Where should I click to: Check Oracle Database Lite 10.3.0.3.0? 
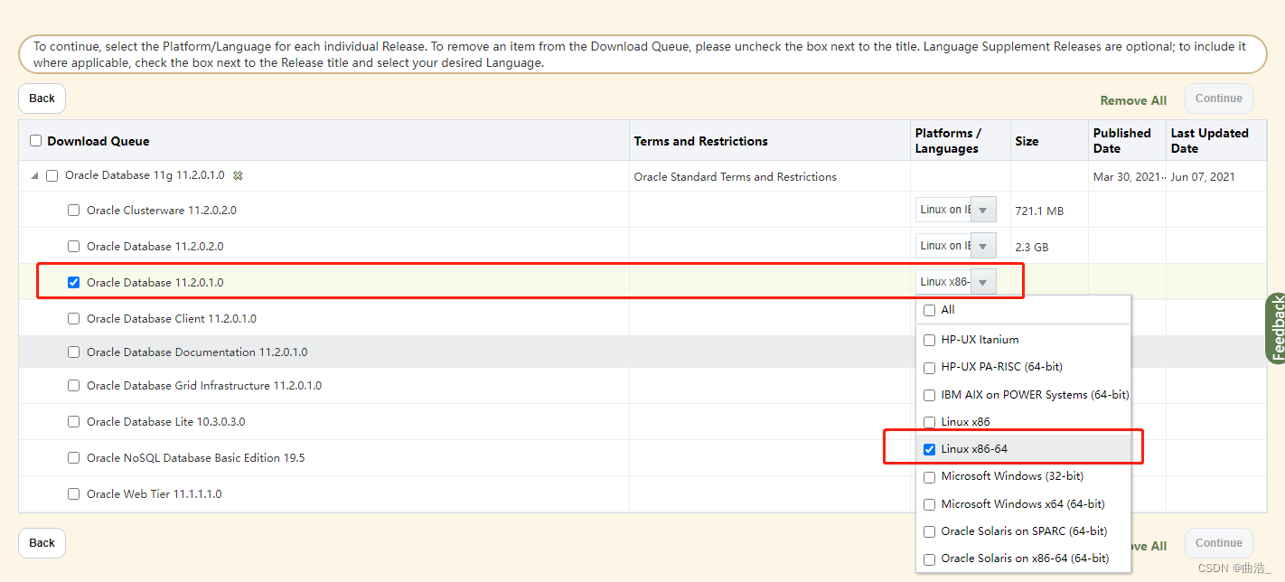pyautogui.click(x=73, y=421)
